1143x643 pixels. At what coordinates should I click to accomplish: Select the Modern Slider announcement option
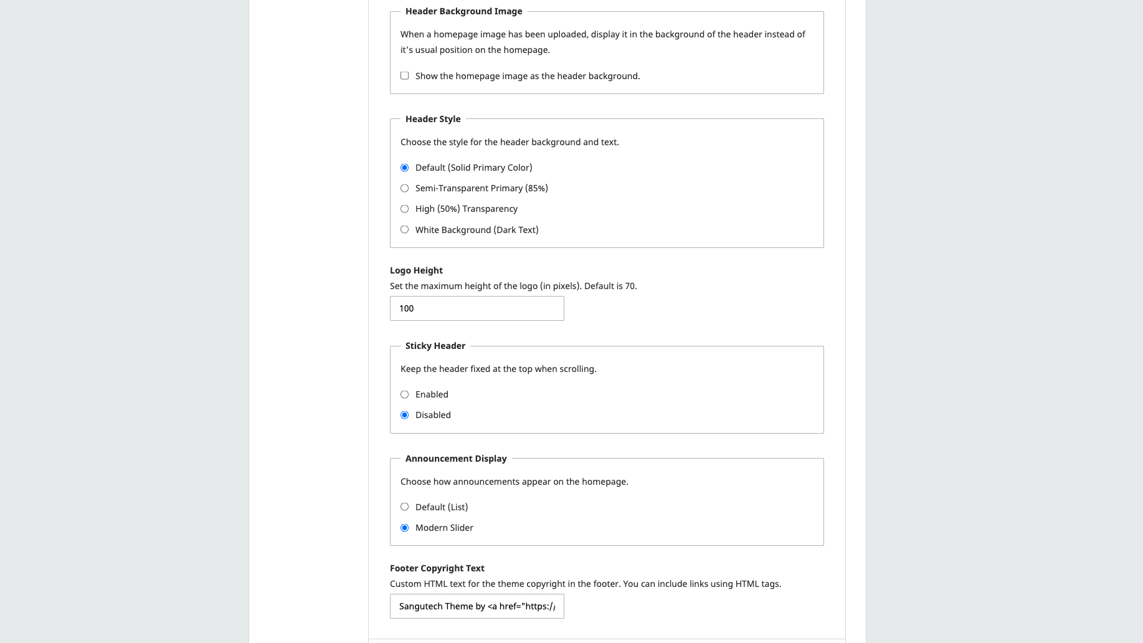(x=405, y=528)
